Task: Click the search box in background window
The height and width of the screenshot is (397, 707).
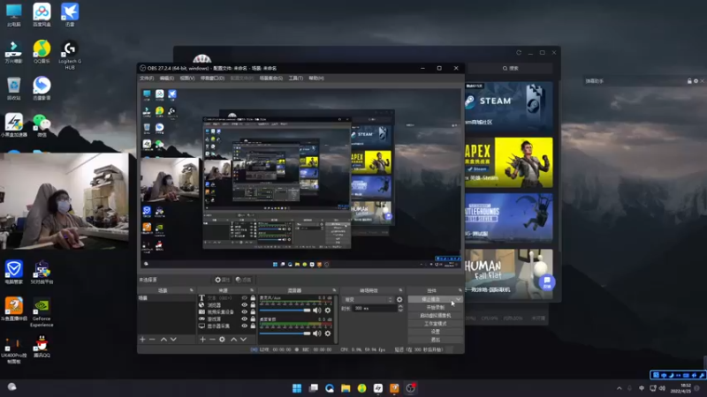Action: 511,69
